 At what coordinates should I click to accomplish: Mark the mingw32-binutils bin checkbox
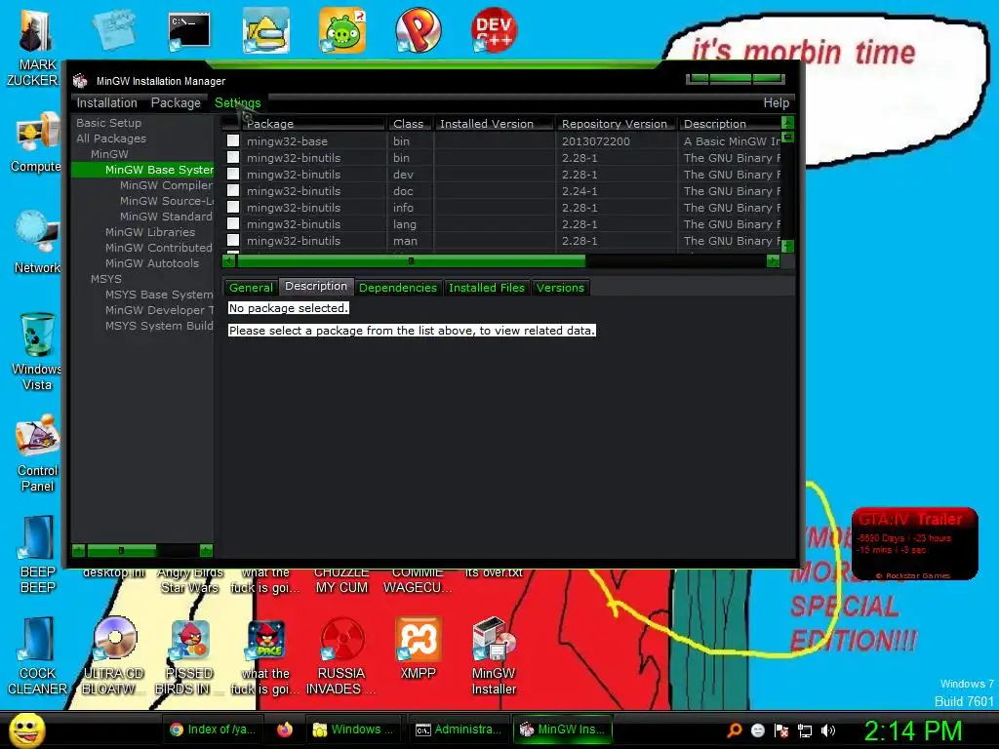click(x=233, y=157)
